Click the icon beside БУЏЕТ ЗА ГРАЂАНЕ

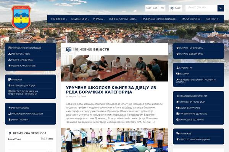[177, 108]
